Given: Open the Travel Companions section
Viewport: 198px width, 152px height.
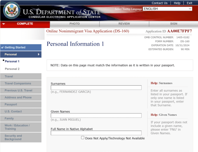Looking at the screenshot, I should [18, 84].
